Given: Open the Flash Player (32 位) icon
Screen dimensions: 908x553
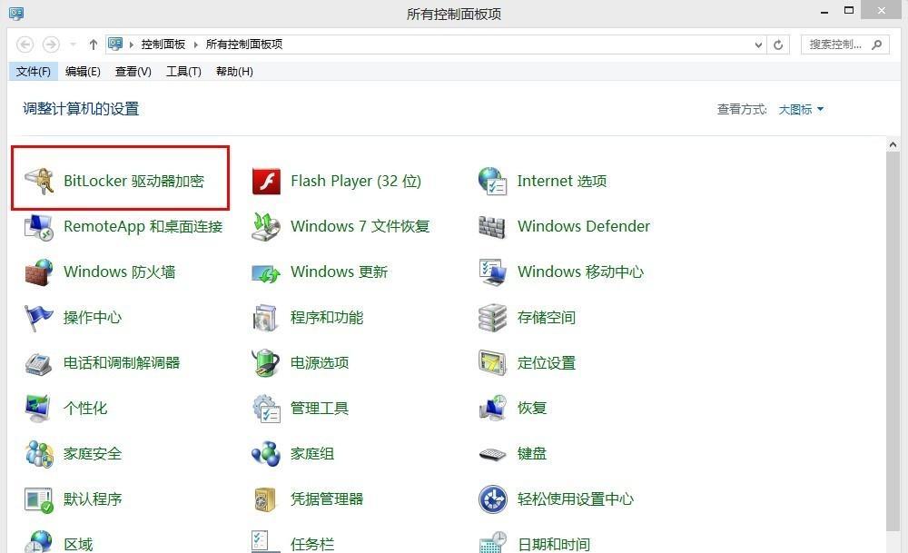Looking at the screenshot, I should point(266,182).
